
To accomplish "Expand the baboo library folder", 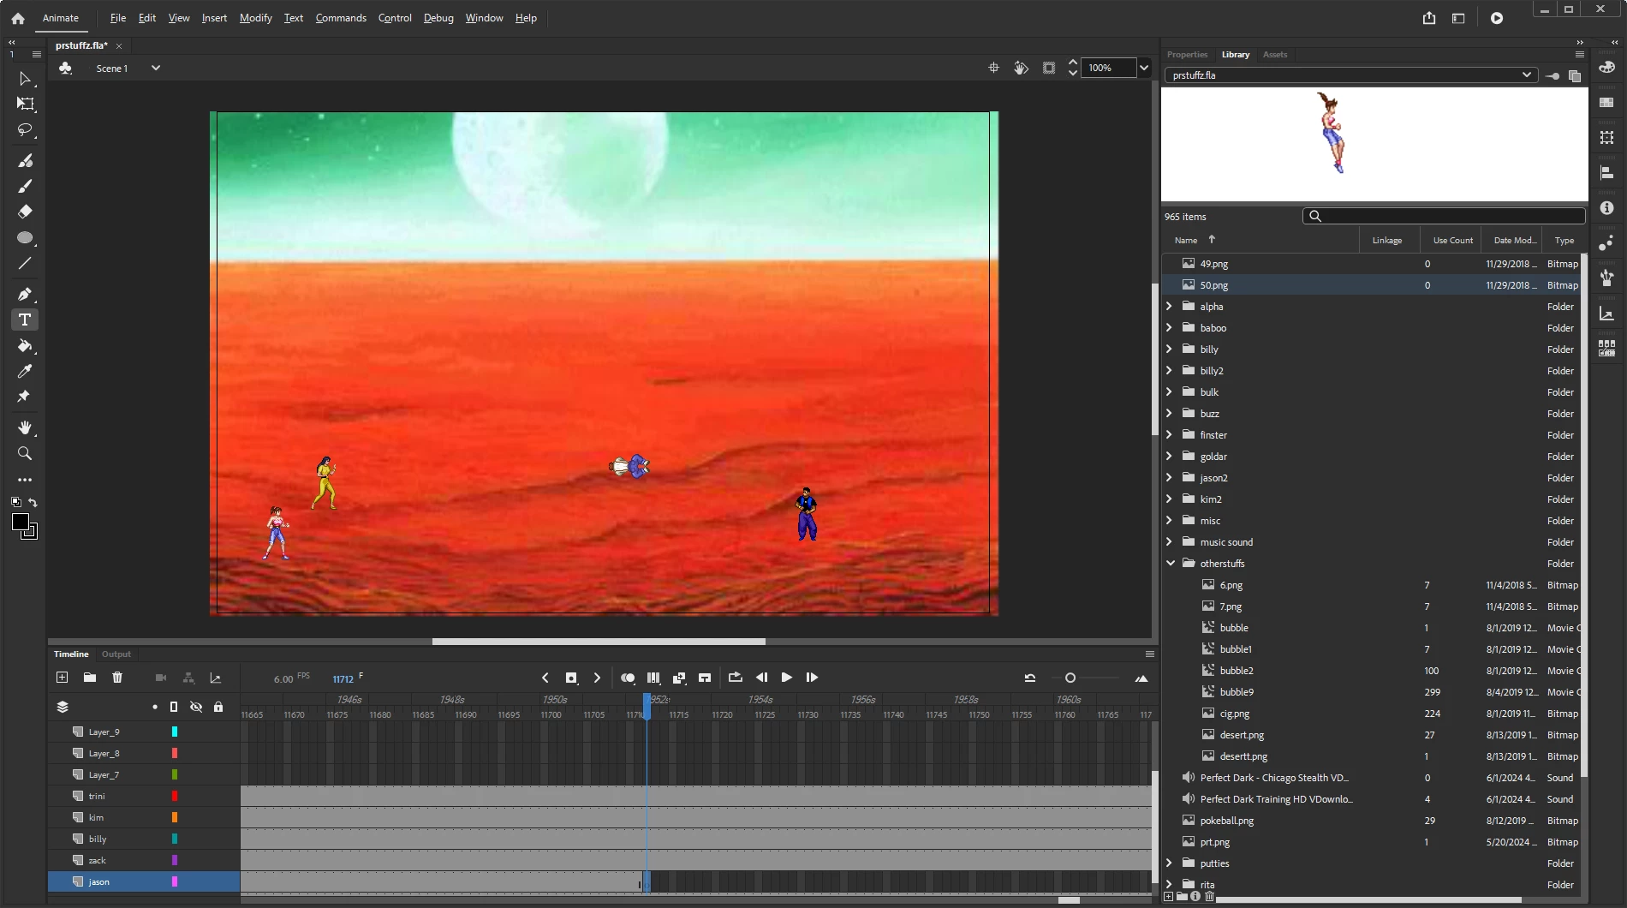I will coord(1170,327).
